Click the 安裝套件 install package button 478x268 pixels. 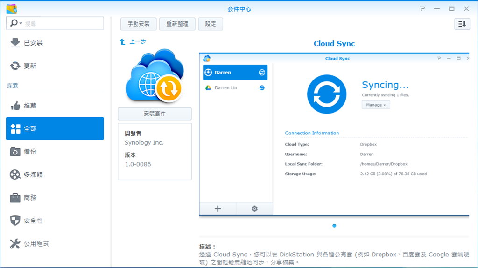155,114
